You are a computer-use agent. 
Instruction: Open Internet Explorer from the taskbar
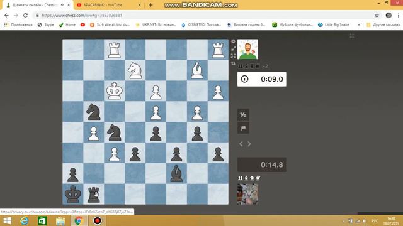click(25, 220)
